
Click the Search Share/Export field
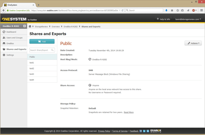(x=42, y=50)
